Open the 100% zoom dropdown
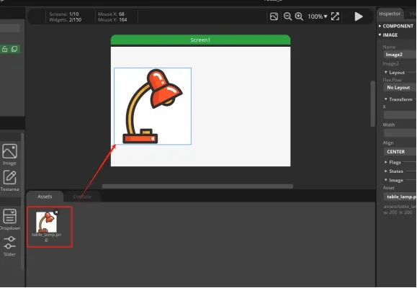 click(x=318, y=17)
